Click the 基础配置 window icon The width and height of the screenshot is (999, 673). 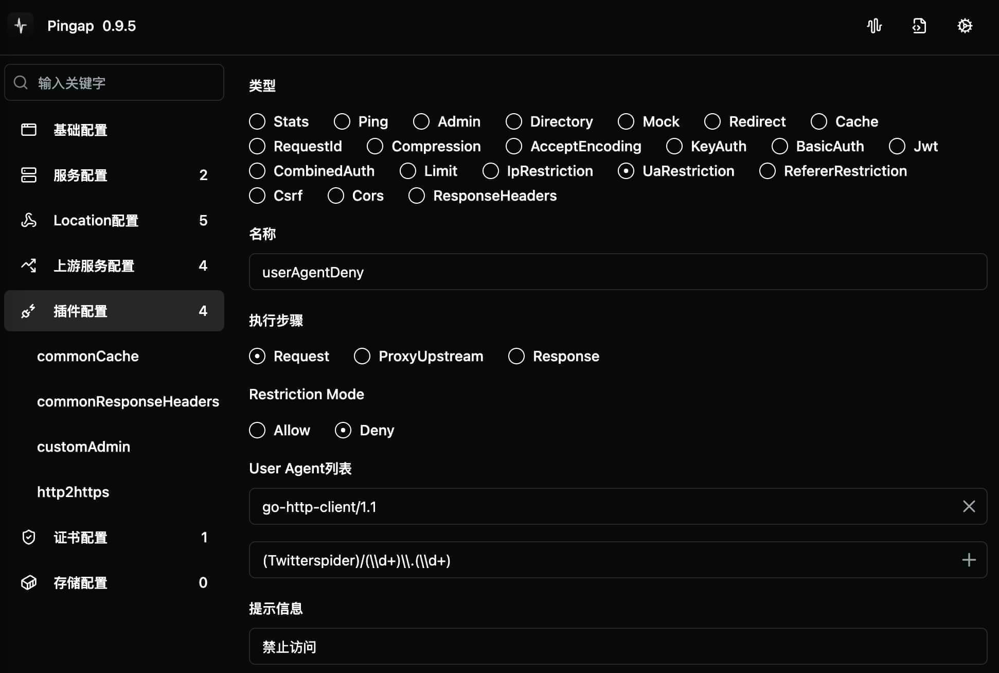coord(29,130)
